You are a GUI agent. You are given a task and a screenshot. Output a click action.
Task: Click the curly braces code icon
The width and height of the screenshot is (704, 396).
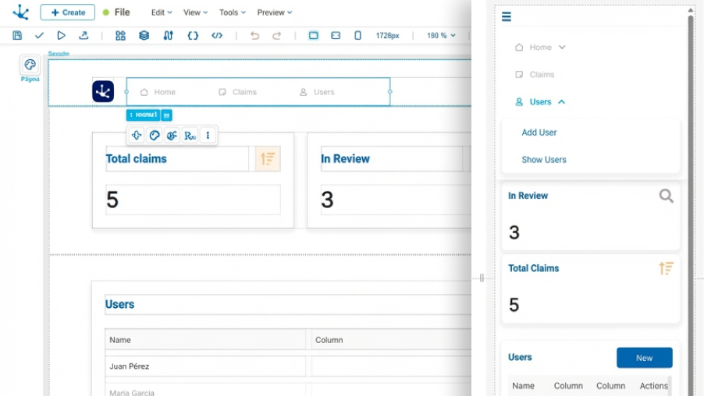click(193, 36)
